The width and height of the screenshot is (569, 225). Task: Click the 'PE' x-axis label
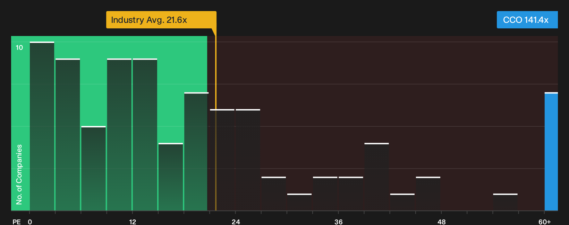coord(17,222)
